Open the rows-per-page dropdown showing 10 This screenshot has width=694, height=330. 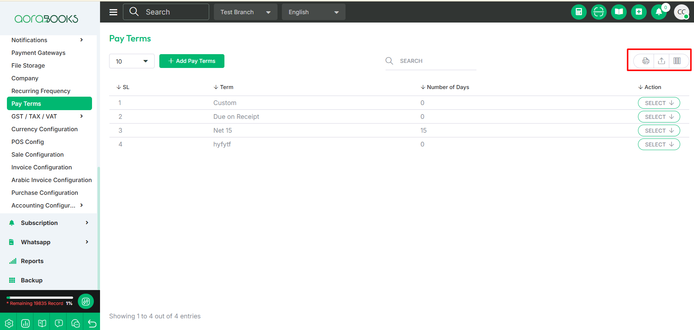point(132,61)
